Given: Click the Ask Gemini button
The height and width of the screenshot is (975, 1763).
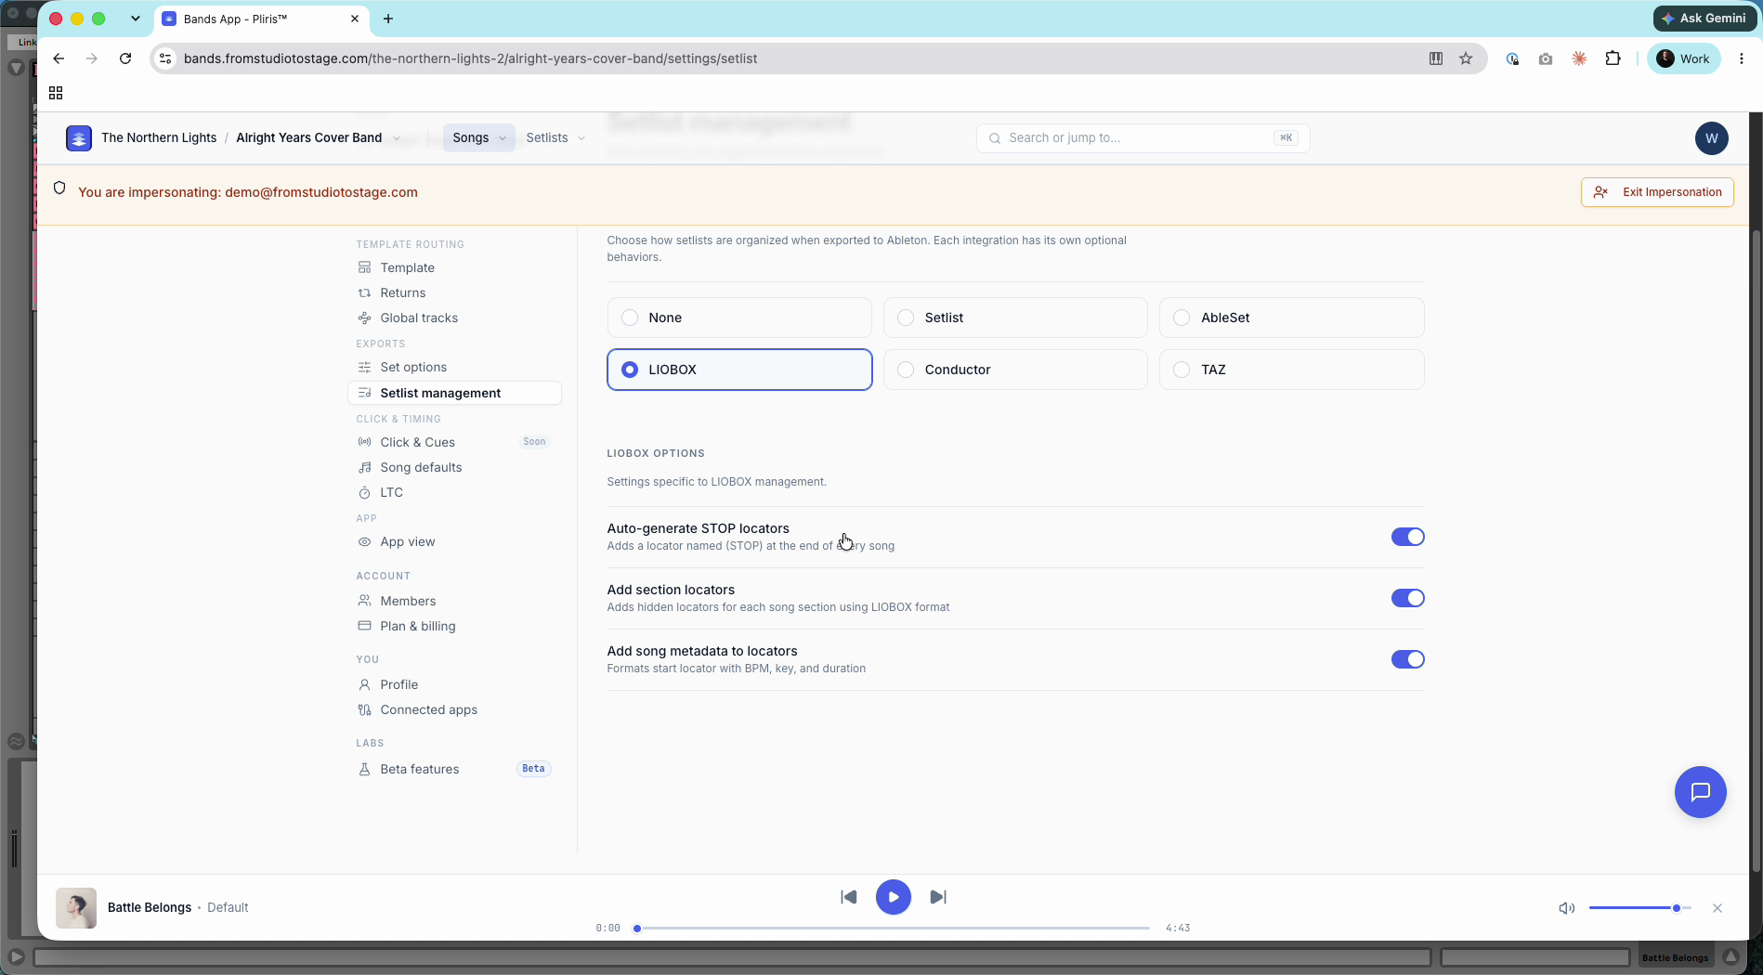Looking at the screenshot, I should pos(1704,18).
